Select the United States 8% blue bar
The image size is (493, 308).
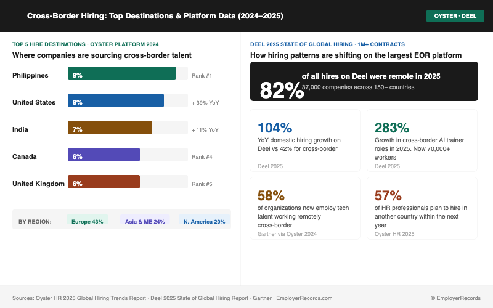point(116,100)
